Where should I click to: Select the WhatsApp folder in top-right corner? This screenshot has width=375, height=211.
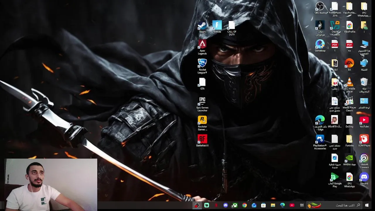[x=364, y=10]
